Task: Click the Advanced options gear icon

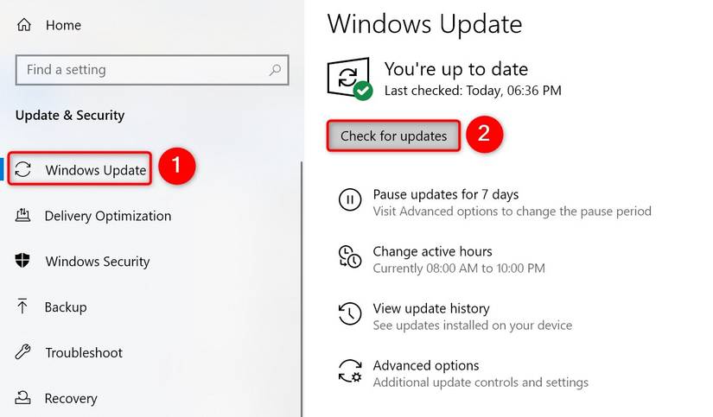Action: pos(349,371)
